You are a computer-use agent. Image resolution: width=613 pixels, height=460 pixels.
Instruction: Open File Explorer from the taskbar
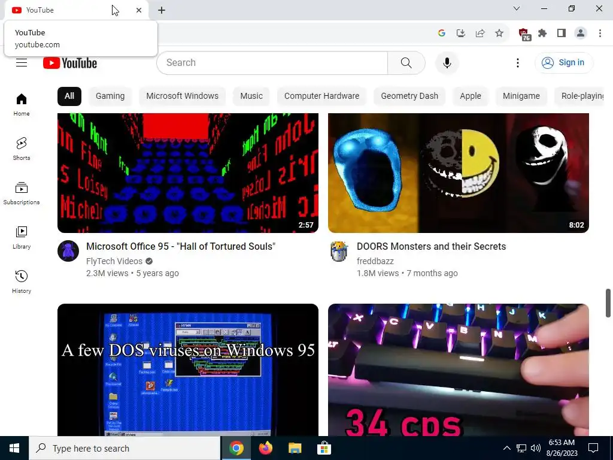[295, 448]
